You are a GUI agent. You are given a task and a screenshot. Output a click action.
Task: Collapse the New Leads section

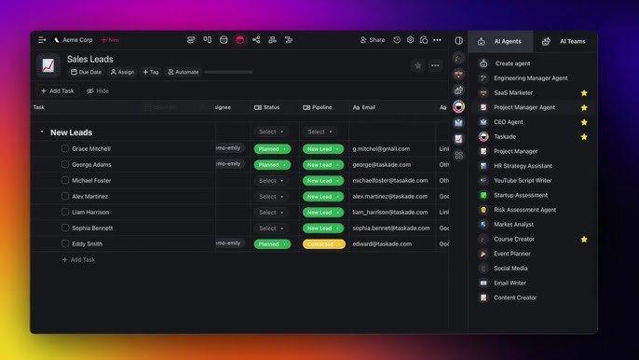(42, 132)
